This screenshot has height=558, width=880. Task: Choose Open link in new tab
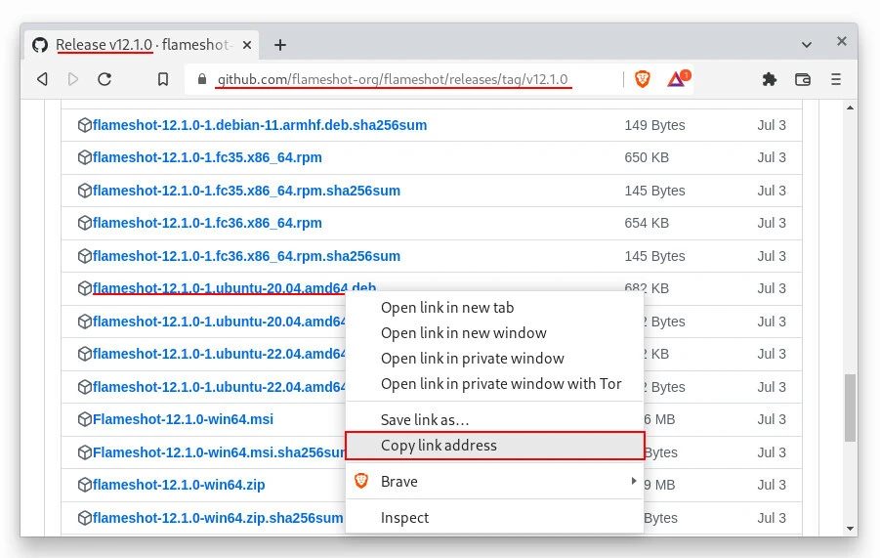click(x=447, y=307)
